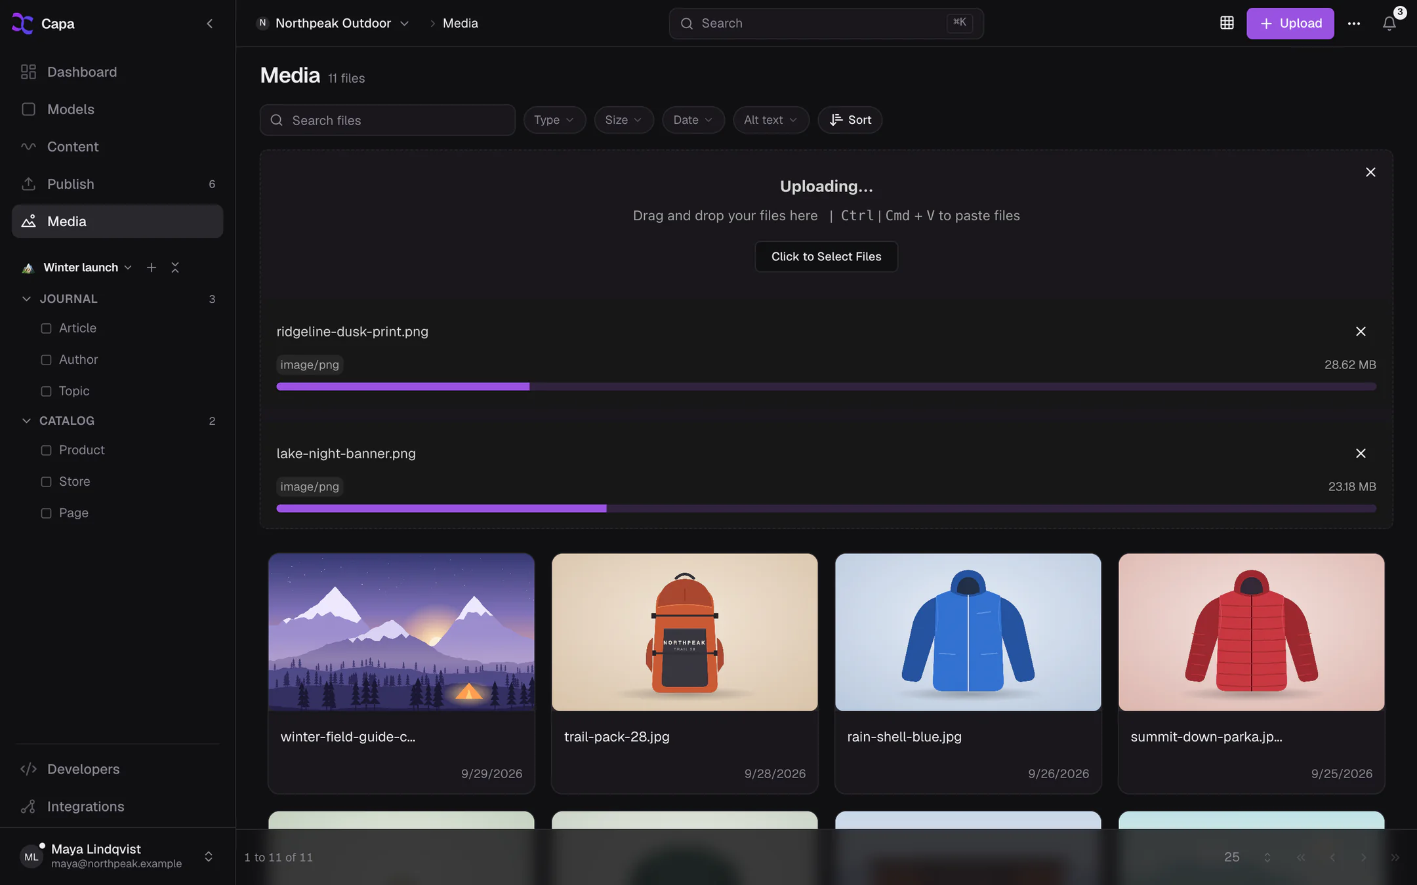
Task: Open the Winter launch environment dropdown
Action: (77, 267)
